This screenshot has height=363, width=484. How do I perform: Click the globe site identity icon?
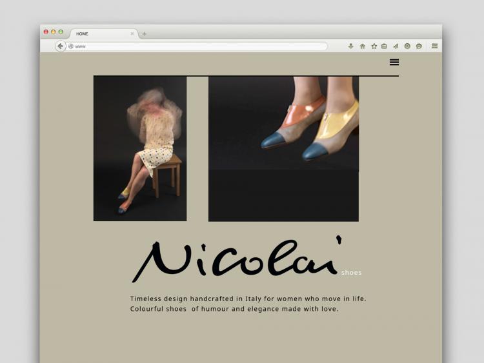pos(71,46)
